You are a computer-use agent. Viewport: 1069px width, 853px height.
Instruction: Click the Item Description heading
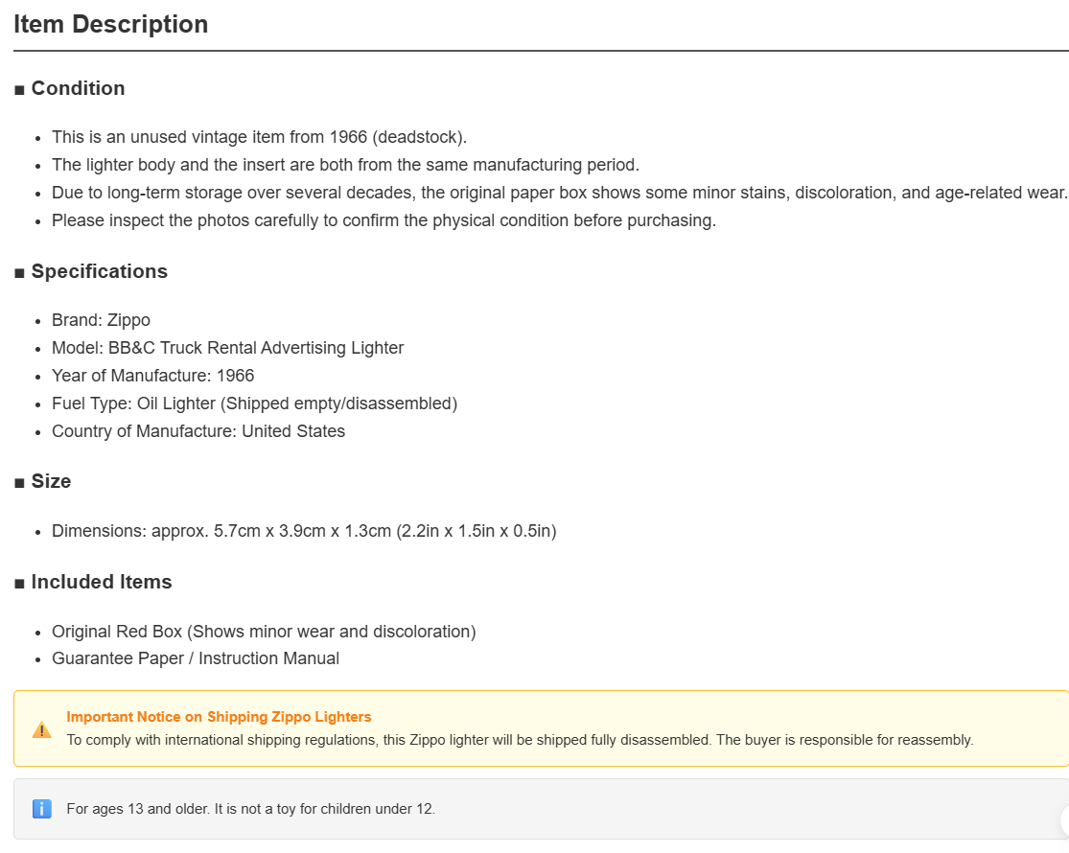click(x=110, y=25)
